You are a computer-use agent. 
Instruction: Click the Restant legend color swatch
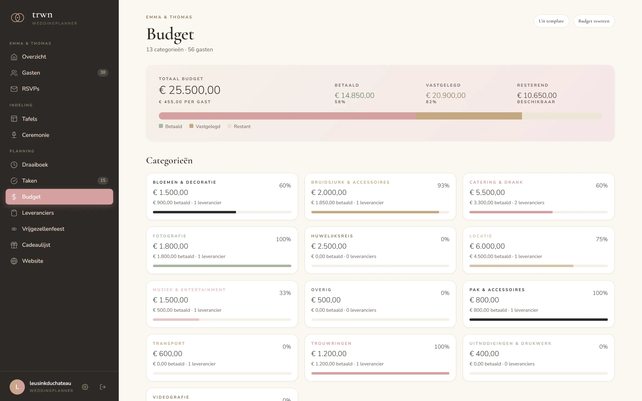point(230,126)
